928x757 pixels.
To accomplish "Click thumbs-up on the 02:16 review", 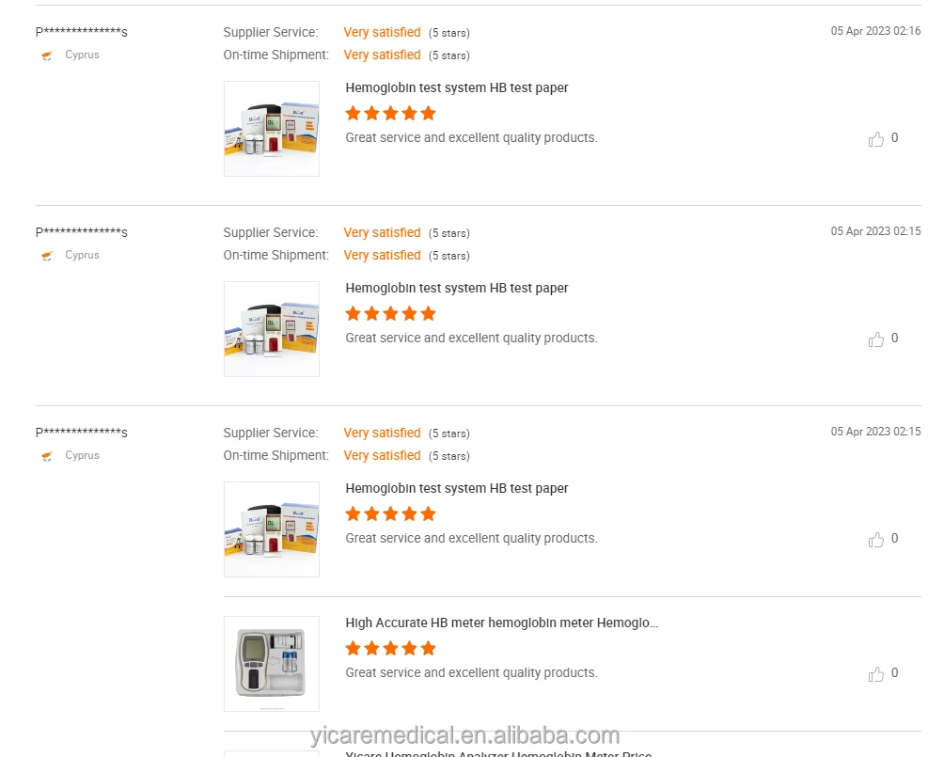I will (876, 139).
